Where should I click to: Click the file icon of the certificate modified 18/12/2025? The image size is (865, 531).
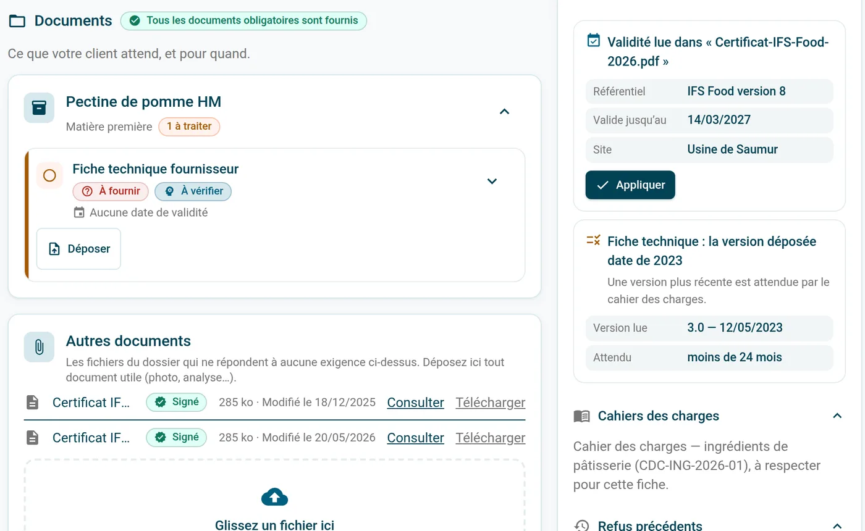(x=32, y=403)
